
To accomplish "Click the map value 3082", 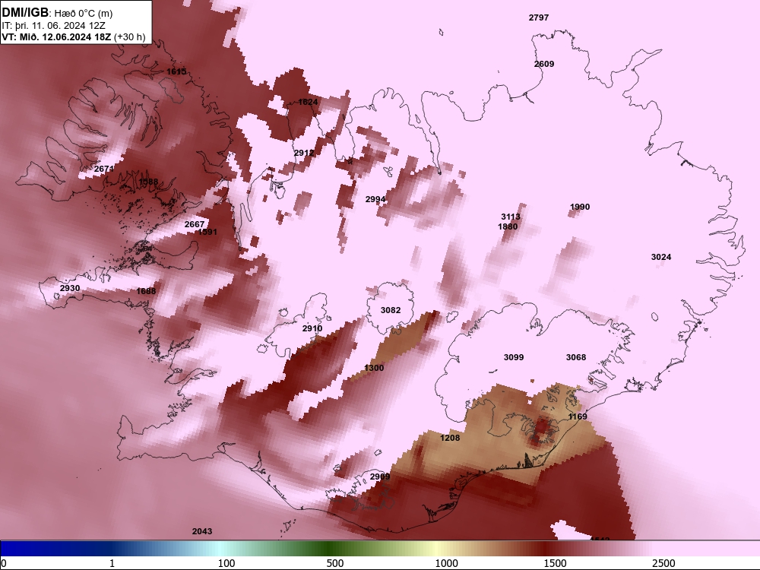I will click(x=391, y=310).
